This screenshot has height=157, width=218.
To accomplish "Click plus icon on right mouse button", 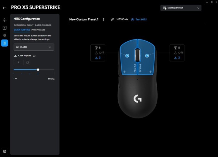I will point(150,72).
